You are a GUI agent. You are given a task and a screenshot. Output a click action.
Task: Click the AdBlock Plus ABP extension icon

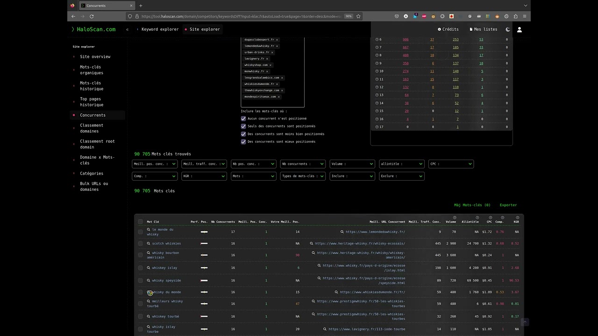424,16
